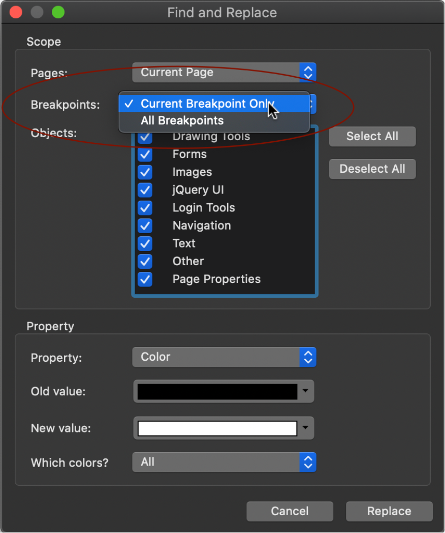Toggle the jQuery UI checkbox
The height and width of the screenshot is (533, 445).
pyautogui.click(x=145, y=190)
